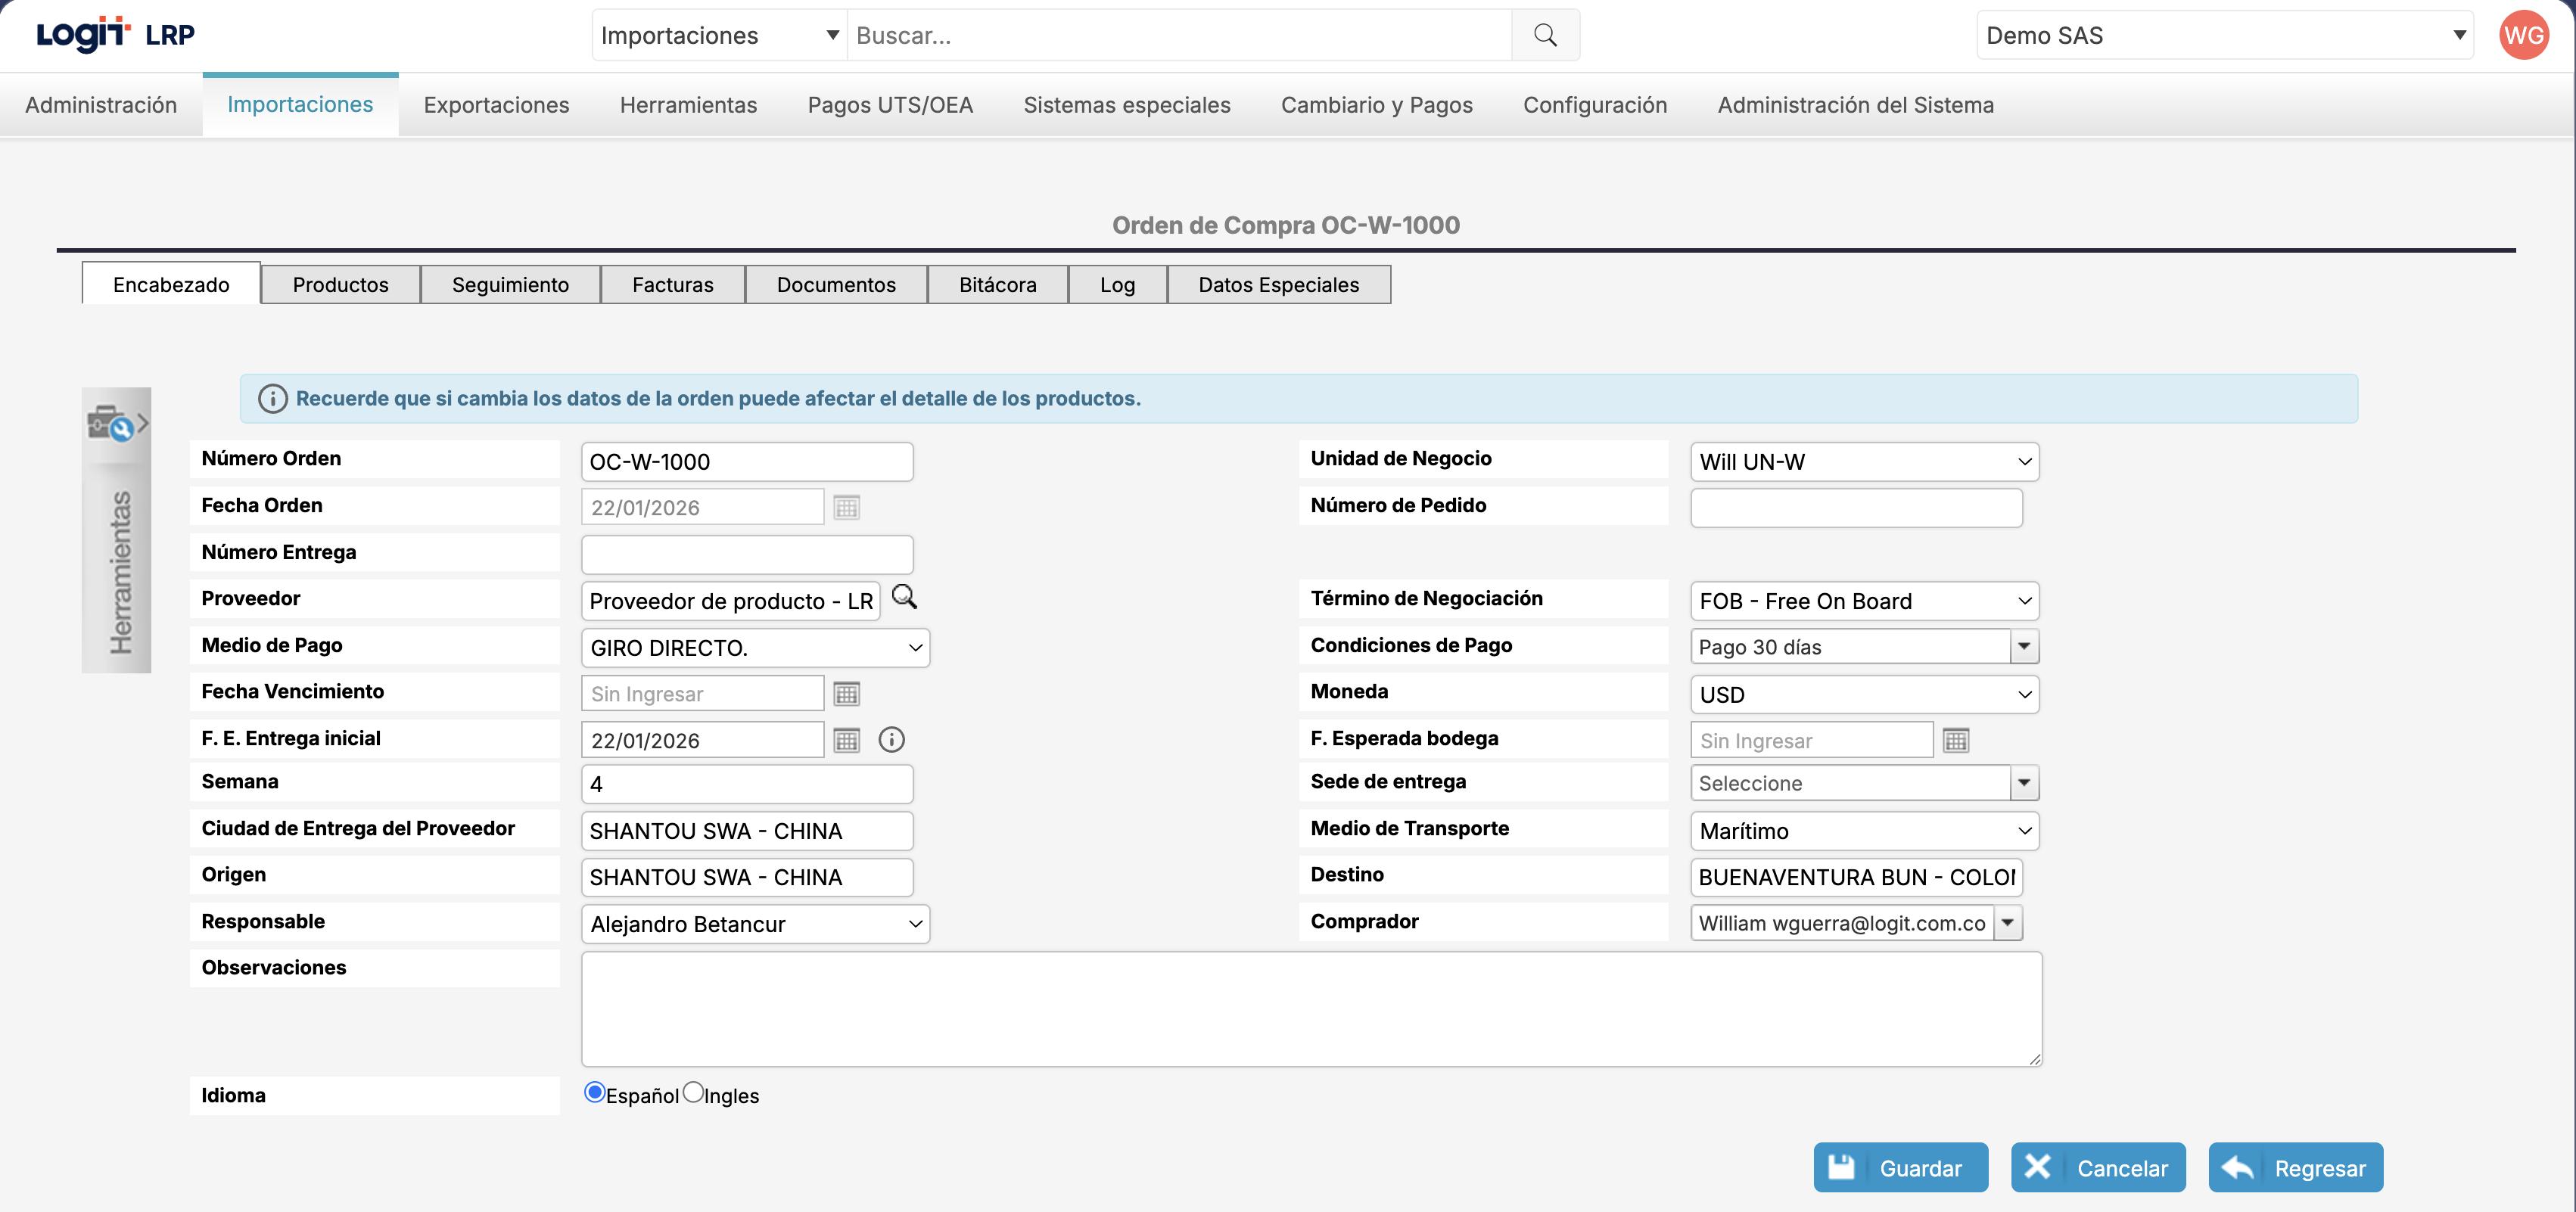
Task: Open the Demo SAS company selector
Action: pyautogui.click(x=2224, y=36)
